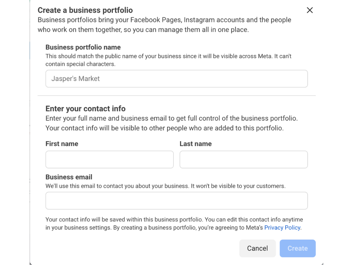The width and height of the screenshot is (353, 265).
Task: Click the "Business email" field label
Action: point(69,177)
